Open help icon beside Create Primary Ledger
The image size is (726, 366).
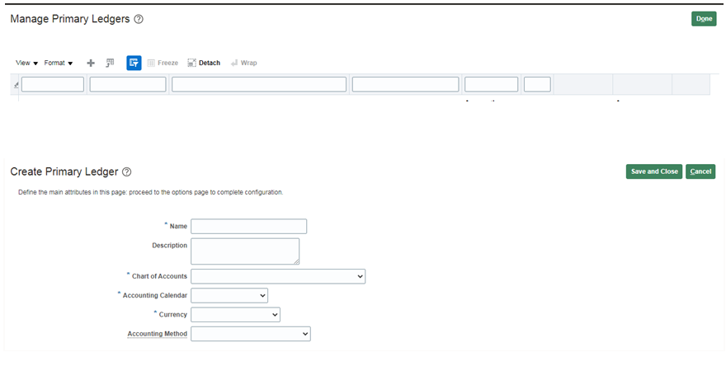127,171
